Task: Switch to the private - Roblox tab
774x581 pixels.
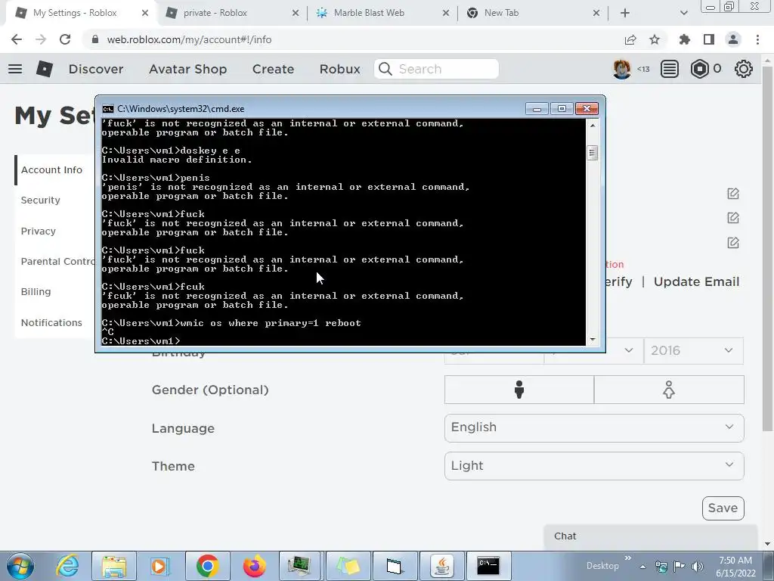Action: coord(232,13)
